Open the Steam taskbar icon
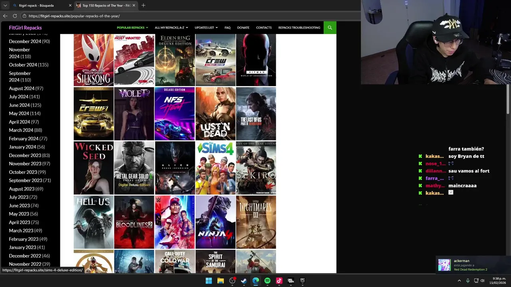 pos(244,281)
